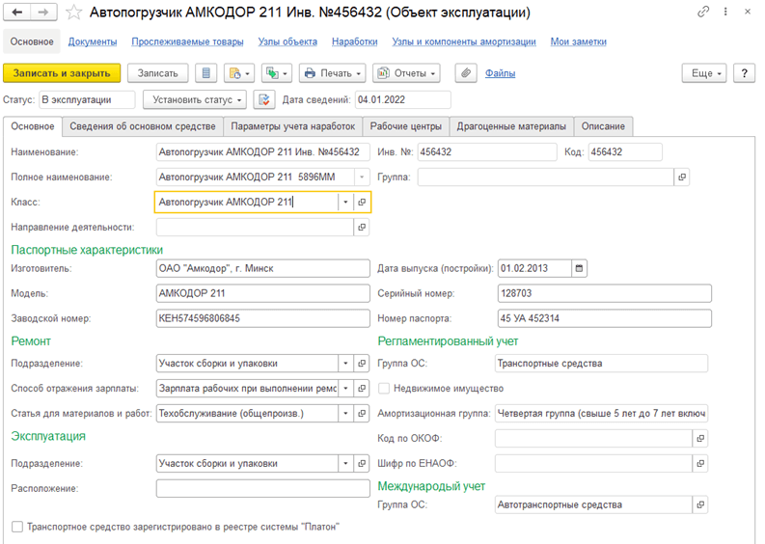Open the Наработки link
Screen dimensions: 765x544
pos(355,42)
